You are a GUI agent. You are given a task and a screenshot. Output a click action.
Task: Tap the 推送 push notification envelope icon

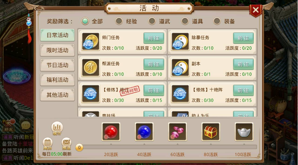click(x=66, y=144)
